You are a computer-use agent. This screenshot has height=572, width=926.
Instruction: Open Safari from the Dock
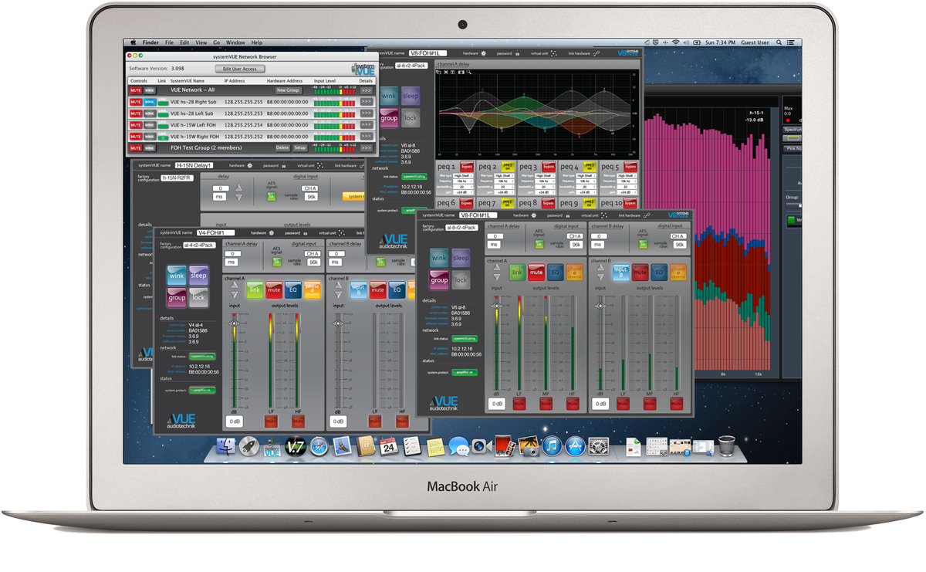tap(319, 445)
